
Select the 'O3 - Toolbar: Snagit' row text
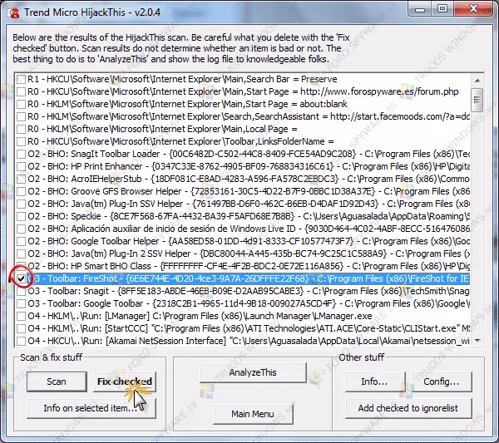point(249,291)
